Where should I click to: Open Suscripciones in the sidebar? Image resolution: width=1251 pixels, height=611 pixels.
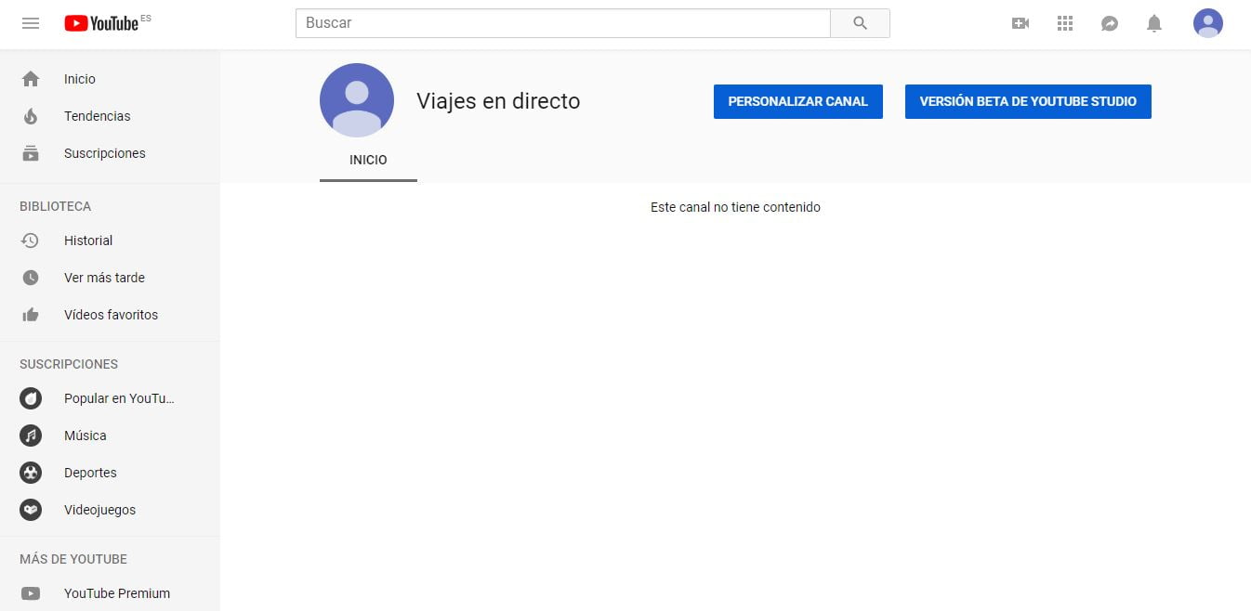[104, 153]
